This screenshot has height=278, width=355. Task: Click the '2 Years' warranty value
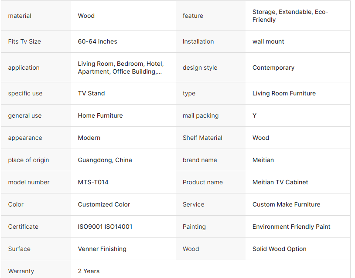tap(89, 271)
